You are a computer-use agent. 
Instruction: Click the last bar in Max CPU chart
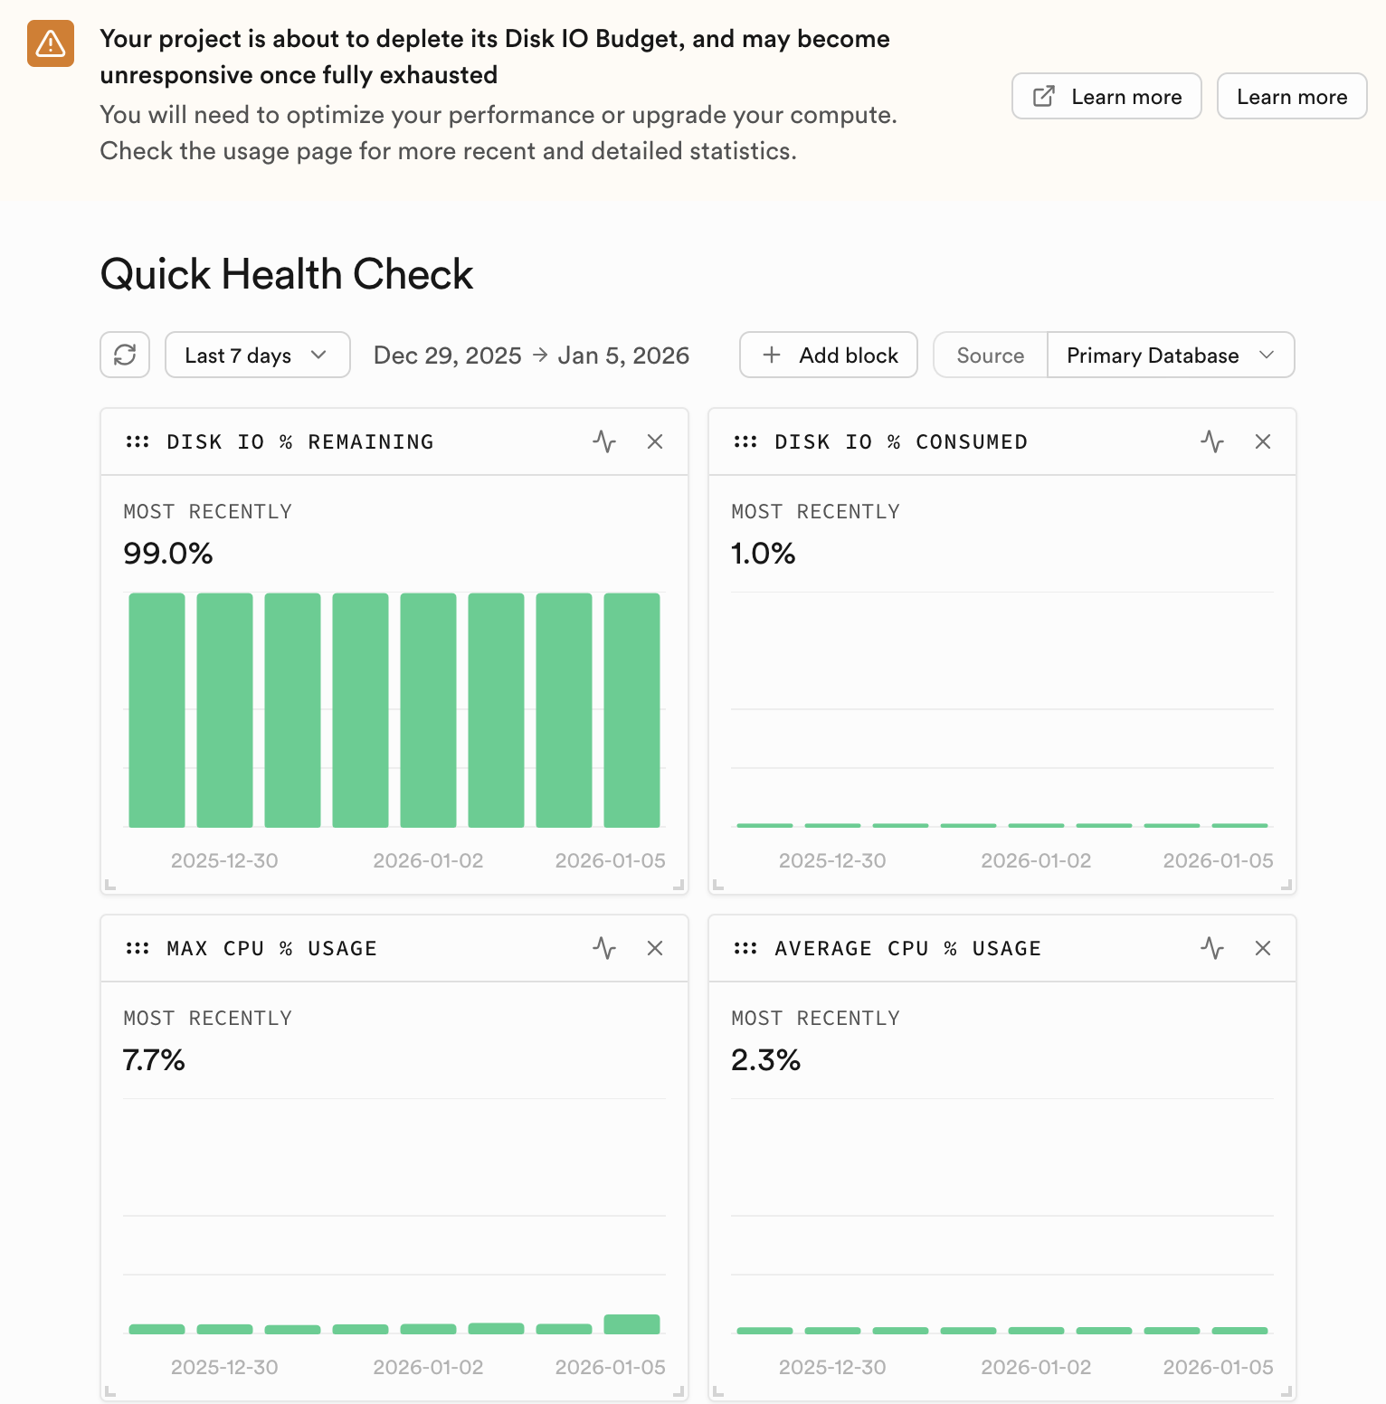(631, 1324)
